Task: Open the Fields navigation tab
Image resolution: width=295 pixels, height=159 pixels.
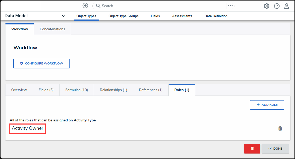Action: tap(155, 16)
